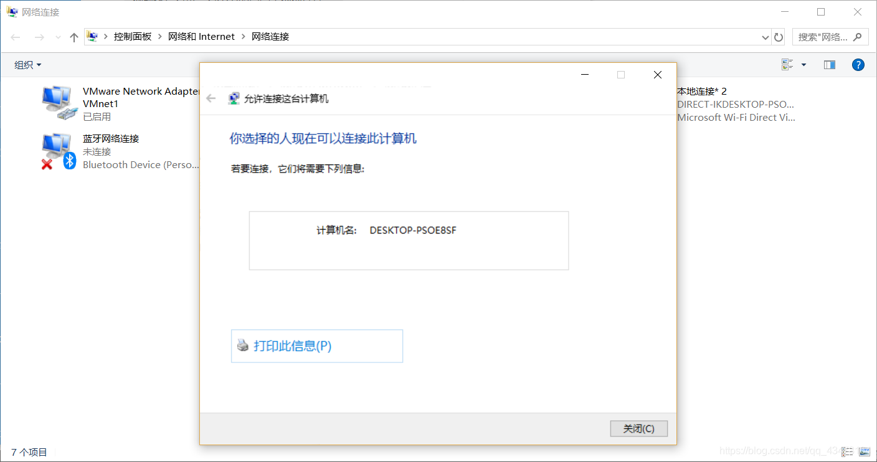Click dialog back arrow button

211,98
